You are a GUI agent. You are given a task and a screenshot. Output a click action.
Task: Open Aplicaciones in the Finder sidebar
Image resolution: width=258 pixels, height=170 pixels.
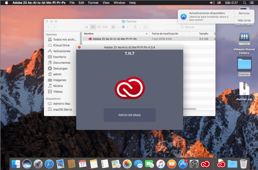[61, 51]
